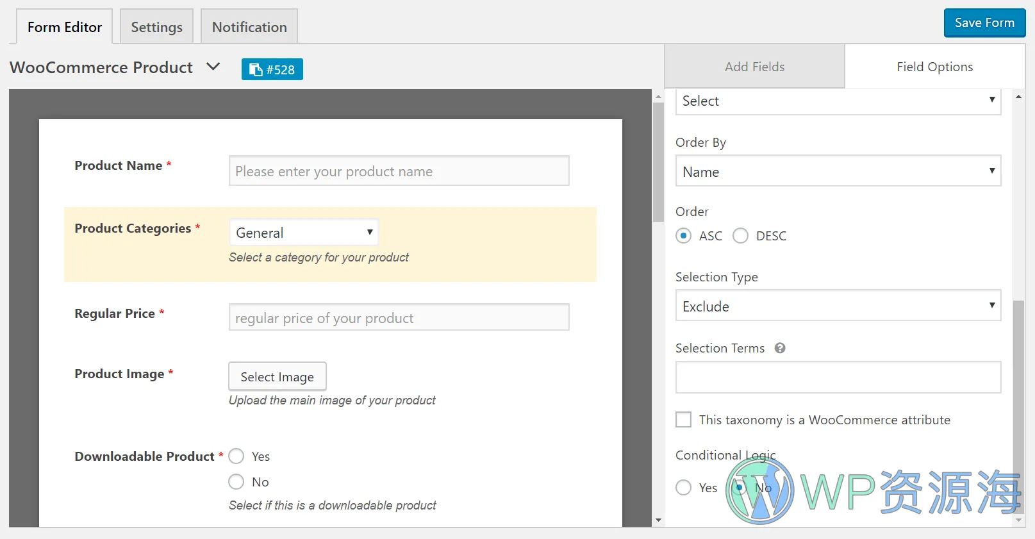The width and height of the screenshot is (1035, 539).
Task: Click the Downloadable Product field label
Action: point(144,456)
